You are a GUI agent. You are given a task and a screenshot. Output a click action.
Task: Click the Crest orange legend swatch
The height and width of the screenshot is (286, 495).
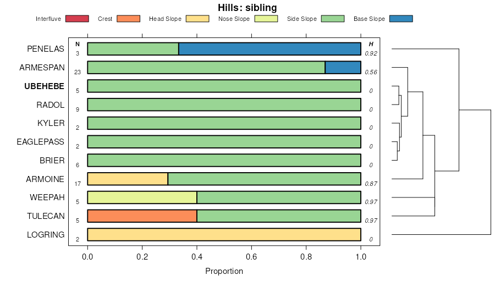tap(128, 19)
